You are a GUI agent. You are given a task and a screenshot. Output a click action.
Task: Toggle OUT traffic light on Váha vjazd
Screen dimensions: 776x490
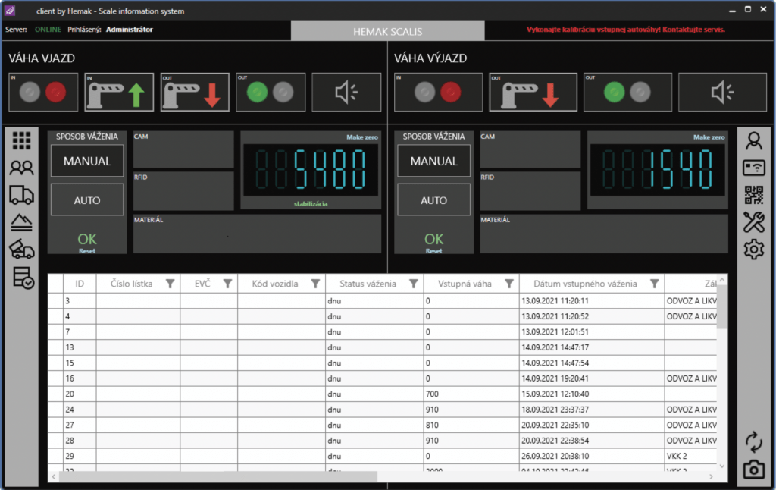[271, 92]
